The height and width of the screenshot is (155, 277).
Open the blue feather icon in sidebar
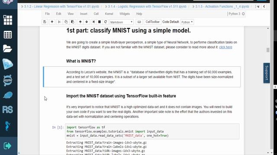click(x=8, y=95)
